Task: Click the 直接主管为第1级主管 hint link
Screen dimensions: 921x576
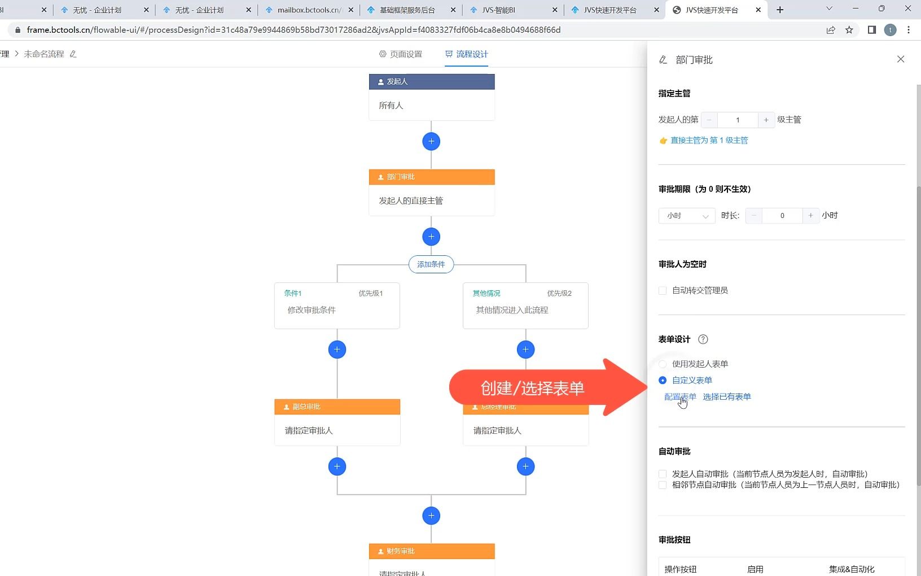Action: pyautogui.click(x=709, y=141)
